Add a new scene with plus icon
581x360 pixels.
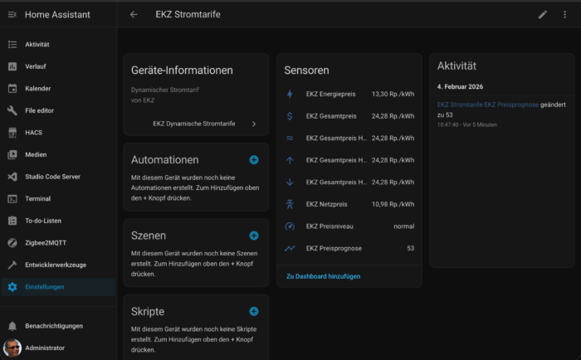254,236
